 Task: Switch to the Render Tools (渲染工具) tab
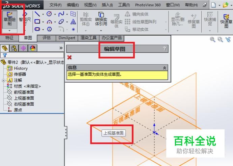click(x=89, y=38)
